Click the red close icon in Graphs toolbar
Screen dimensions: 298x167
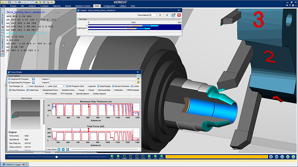[x=179, y=15]
